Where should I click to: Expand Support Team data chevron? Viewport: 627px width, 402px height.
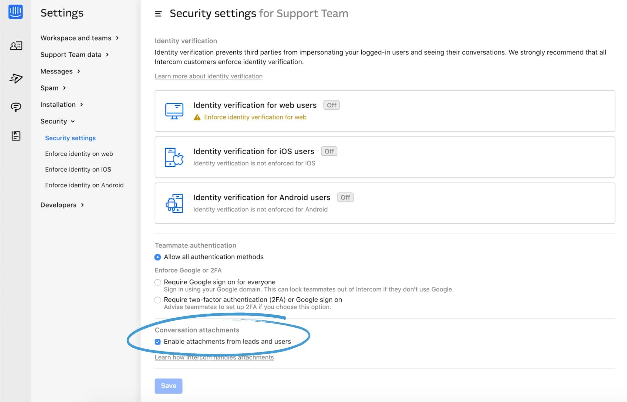pyautogui.click(x=108, y=55)
